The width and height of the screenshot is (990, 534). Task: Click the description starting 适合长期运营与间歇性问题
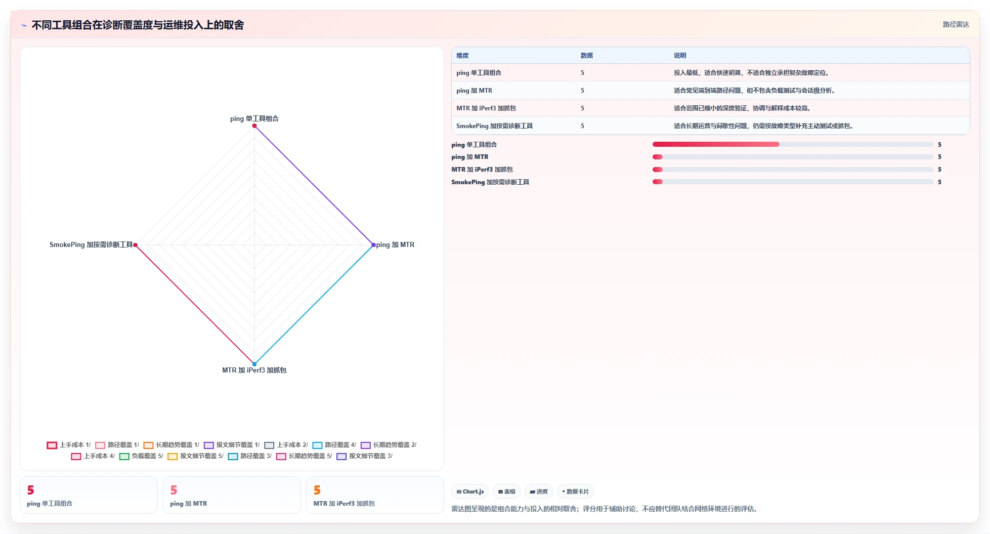tap(763, 126)
